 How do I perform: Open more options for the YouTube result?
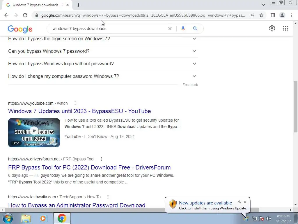point(75,103)
